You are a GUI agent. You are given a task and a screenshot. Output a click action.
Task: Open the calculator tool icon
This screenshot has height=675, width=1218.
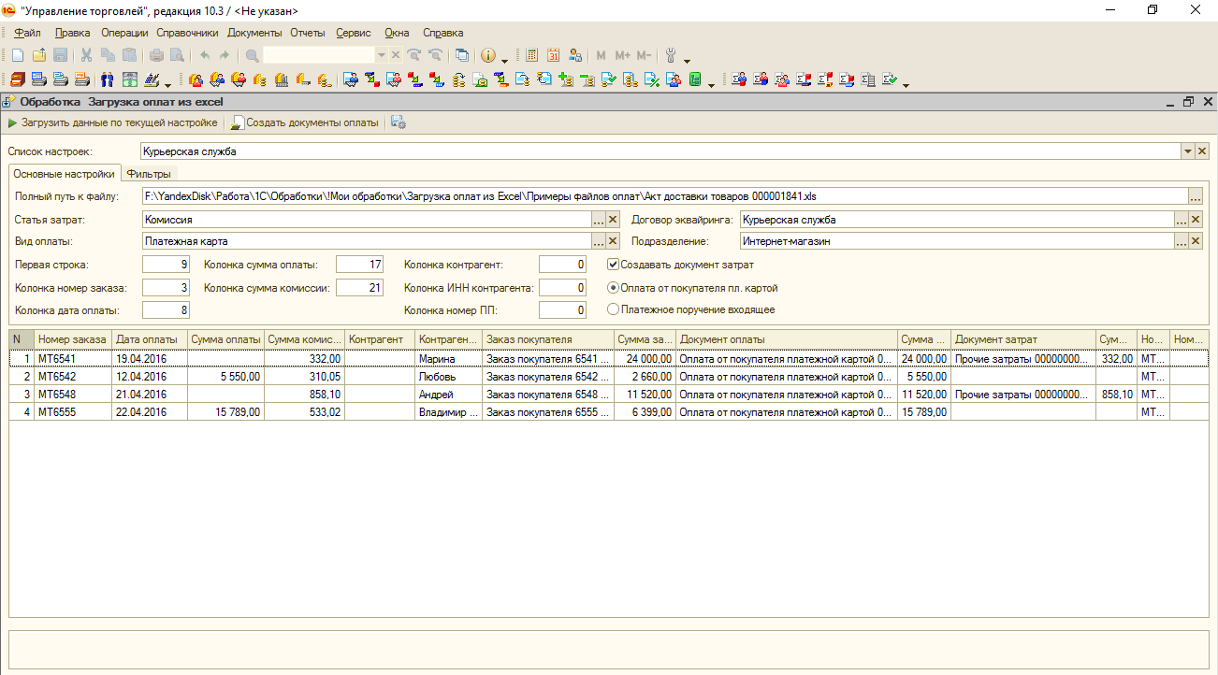coord(532,55)
